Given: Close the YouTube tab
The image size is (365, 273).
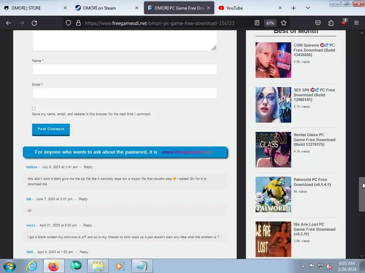Looking at the screenshot, I should pyautogui.click(x=280, y=8).
